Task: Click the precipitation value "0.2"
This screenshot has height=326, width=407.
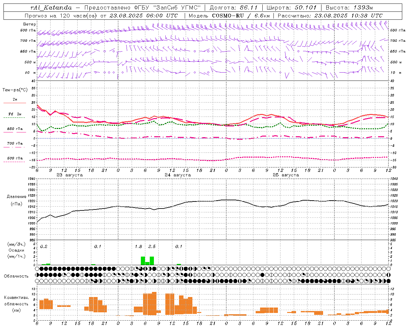Action: [44, 247]
